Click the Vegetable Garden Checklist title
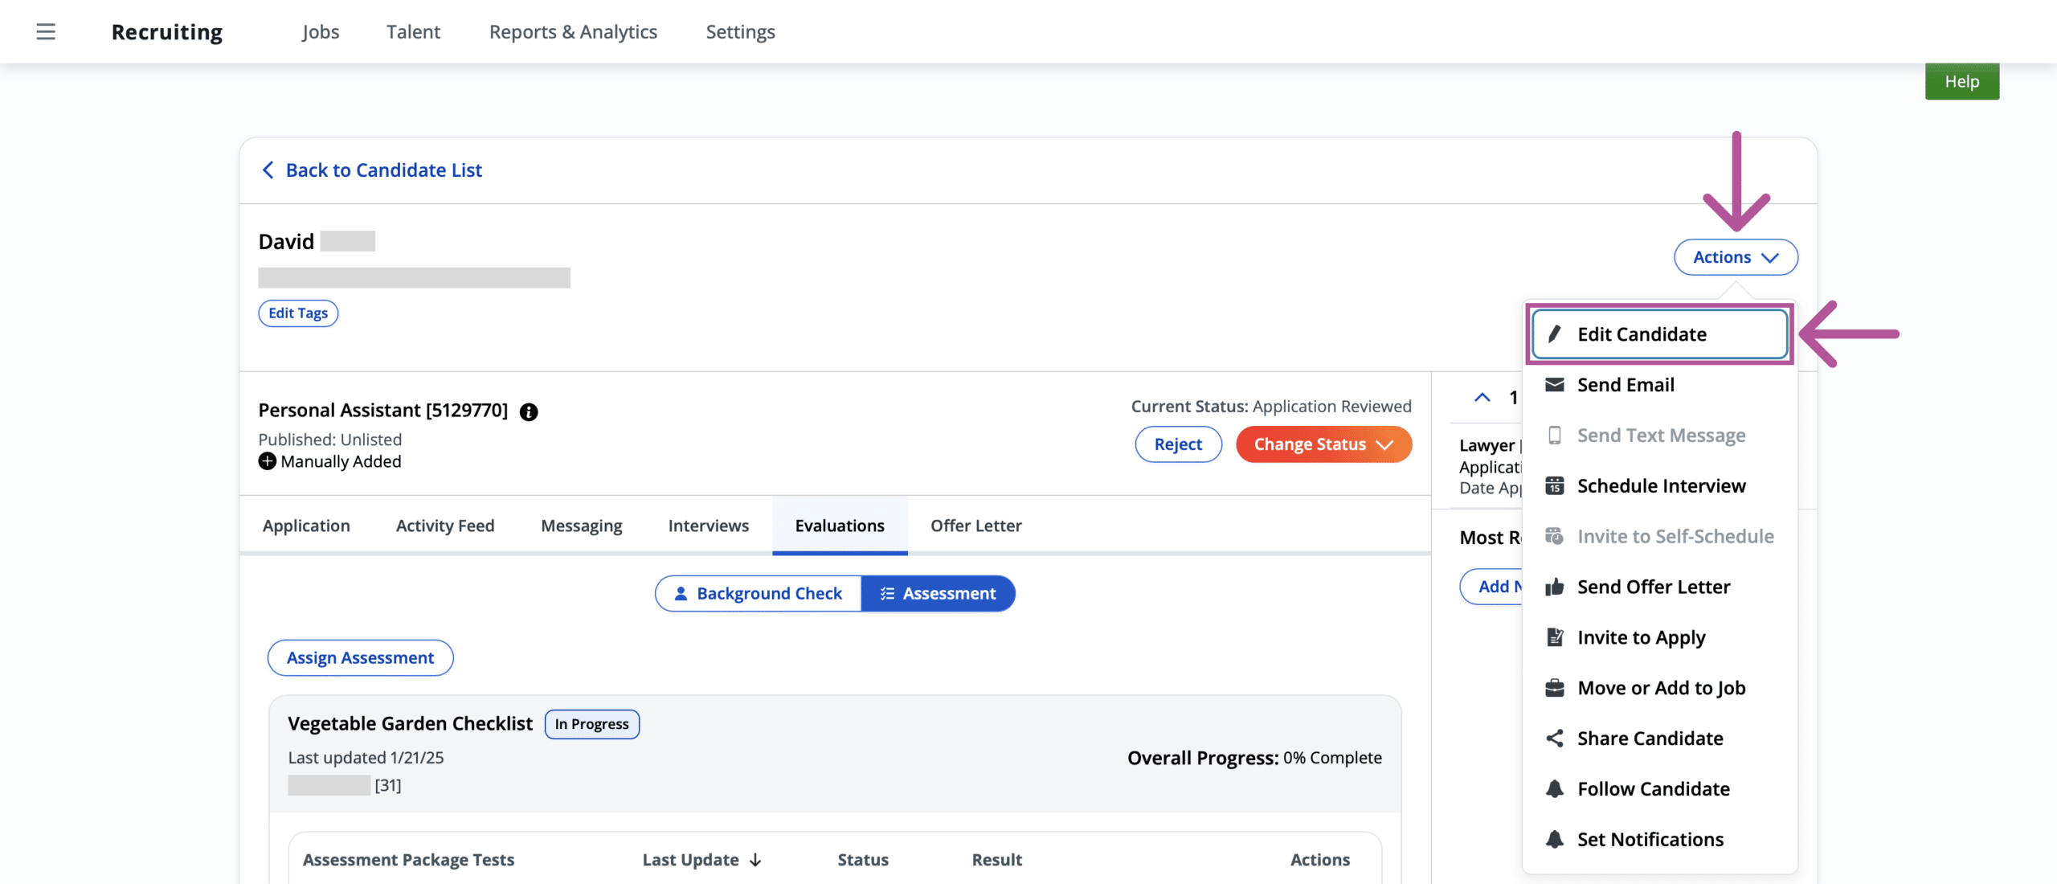 tap(410, 724)
